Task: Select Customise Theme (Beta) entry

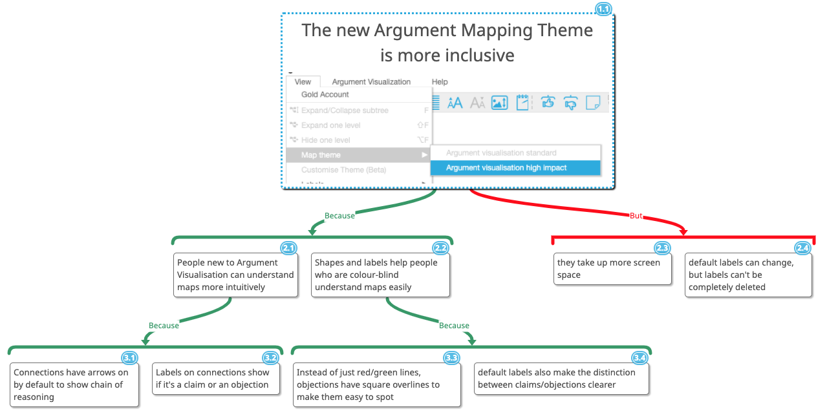Action: (x=359, y=170)
